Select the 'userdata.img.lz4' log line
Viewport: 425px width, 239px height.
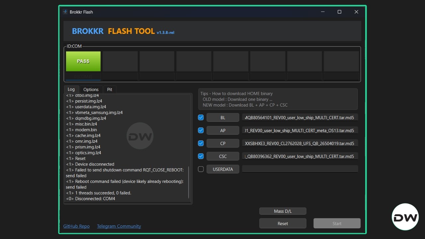[86, 107]
